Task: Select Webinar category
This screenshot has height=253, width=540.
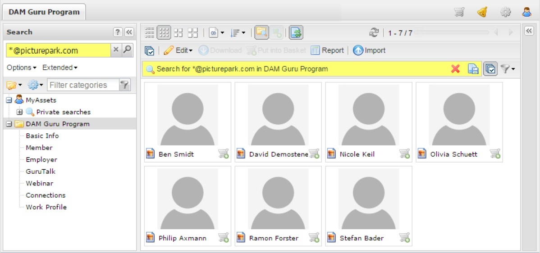Action: (39, 183)
